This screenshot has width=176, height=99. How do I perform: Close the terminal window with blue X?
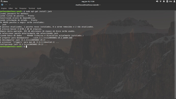[x=2, y=5]
